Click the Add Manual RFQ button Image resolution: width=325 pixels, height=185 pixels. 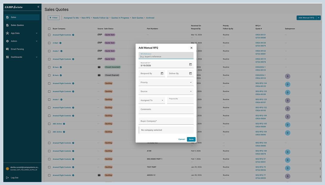306,18
